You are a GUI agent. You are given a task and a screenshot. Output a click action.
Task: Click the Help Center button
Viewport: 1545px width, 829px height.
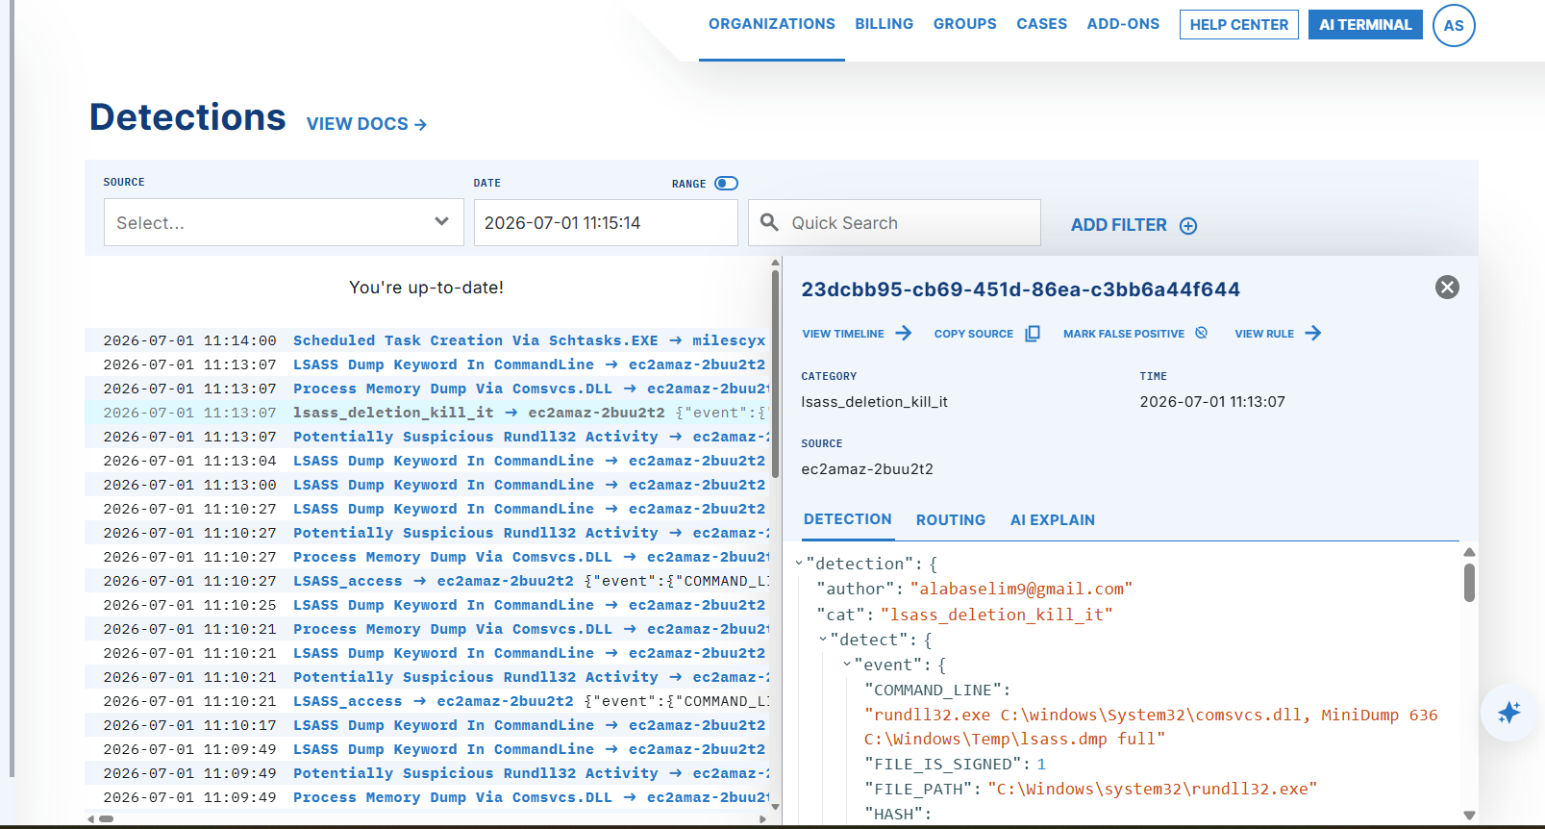pyautogui.click(x=1239, y=25)
